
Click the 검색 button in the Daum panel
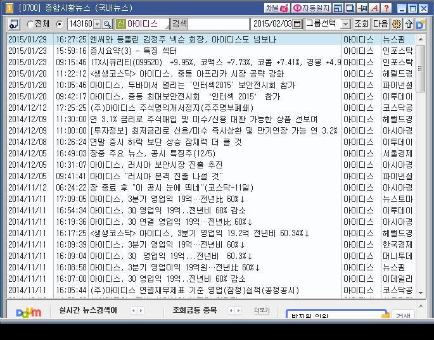[x=403, y=316]
